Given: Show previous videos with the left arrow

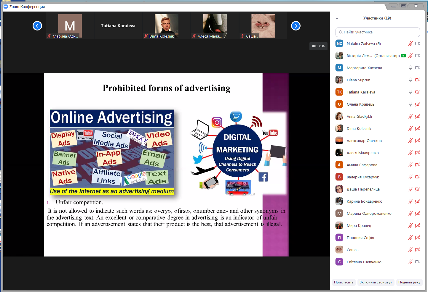Looking at the screenshot, I should (37, 26).
